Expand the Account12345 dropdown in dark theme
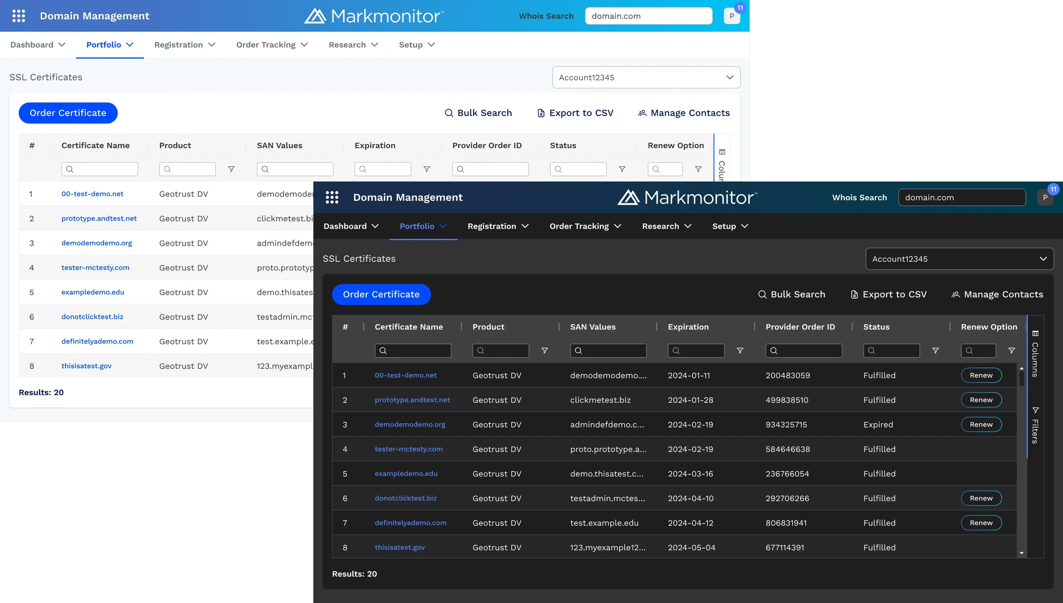Image resolution: width=1063 pixels, height=603 pixels. 959,259
